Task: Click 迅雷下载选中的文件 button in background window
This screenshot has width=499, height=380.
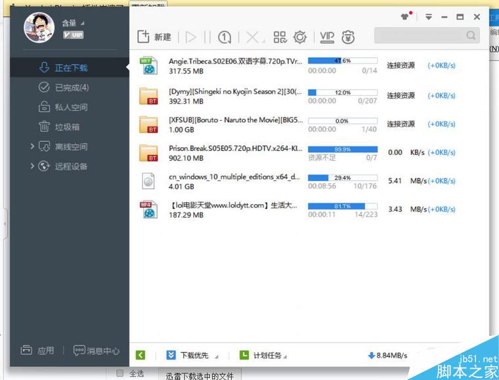Action: click(200, 375)
